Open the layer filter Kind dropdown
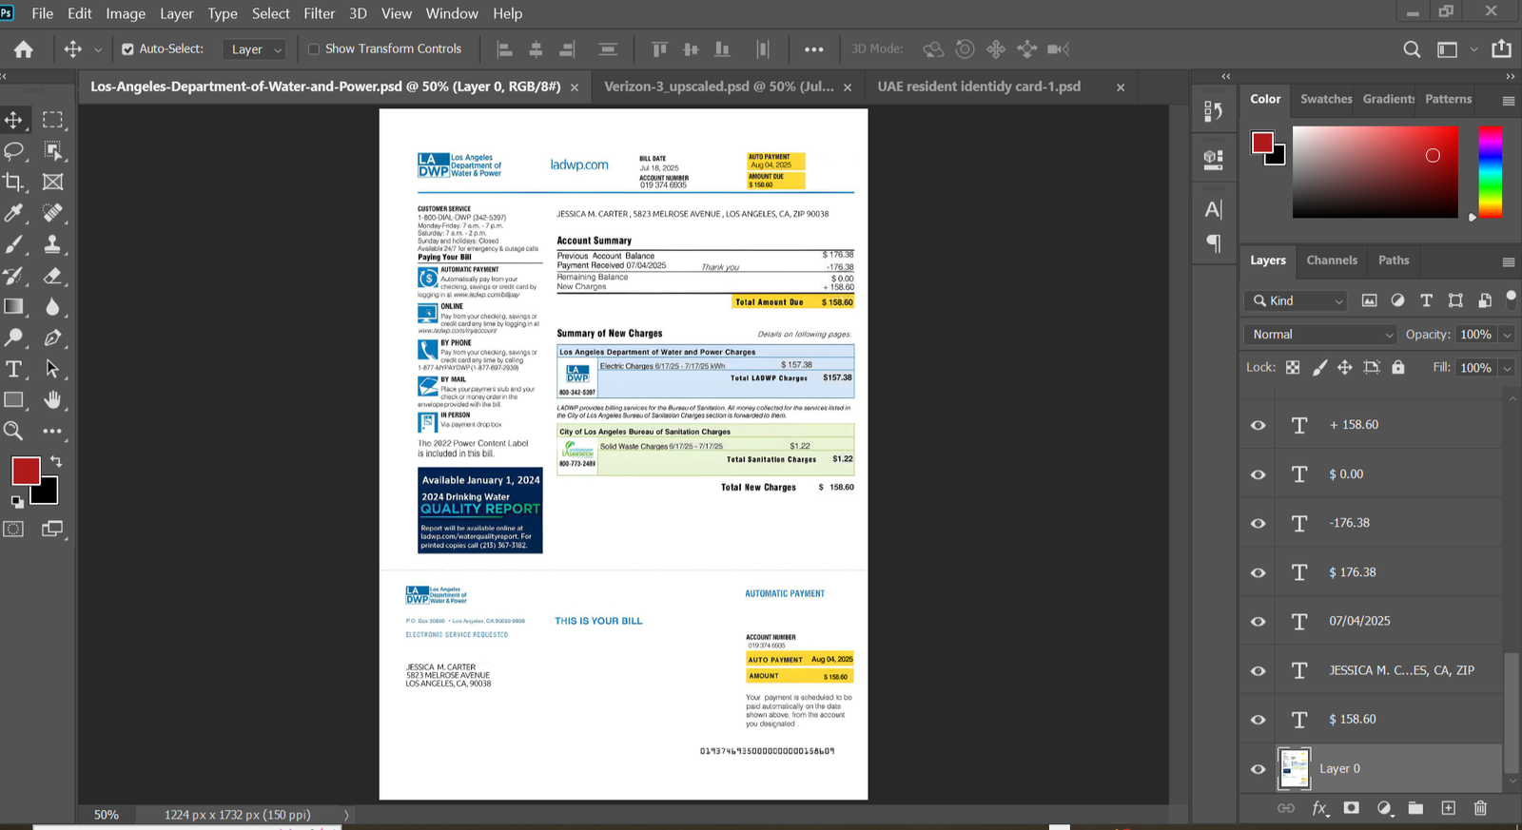 [x=1296, y=300]
